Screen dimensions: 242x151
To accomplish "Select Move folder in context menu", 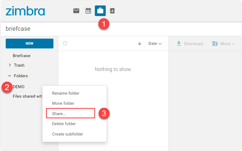I will click(63, 103).
